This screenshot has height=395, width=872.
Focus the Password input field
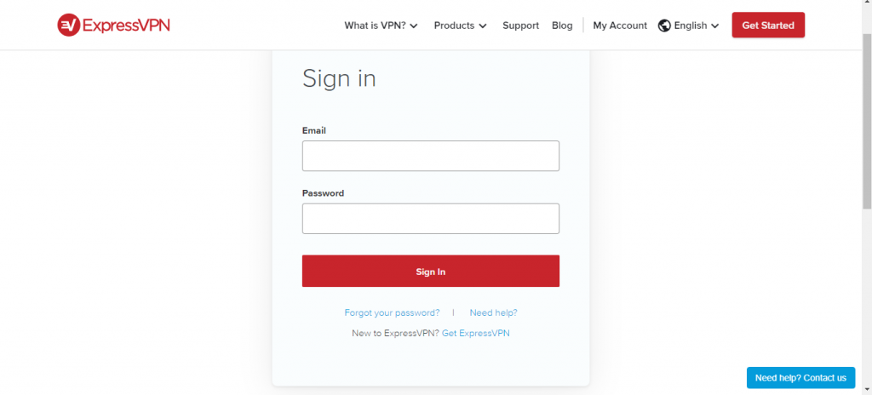[430, 219]
